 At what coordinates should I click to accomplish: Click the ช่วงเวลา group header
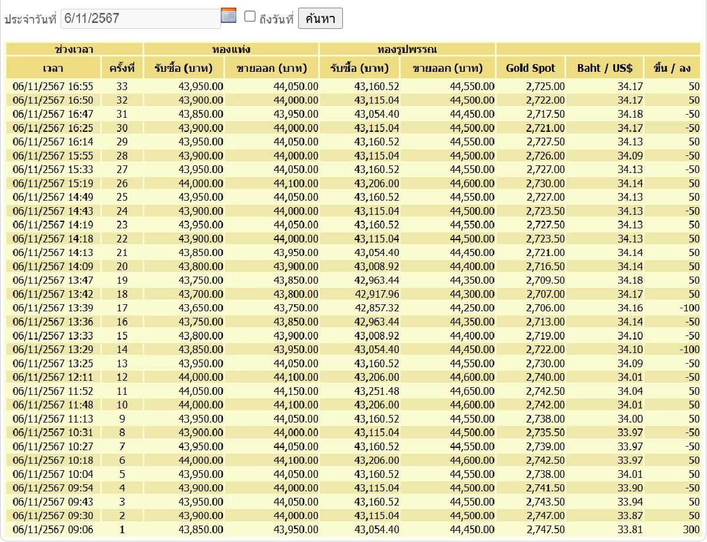[74, 49]
